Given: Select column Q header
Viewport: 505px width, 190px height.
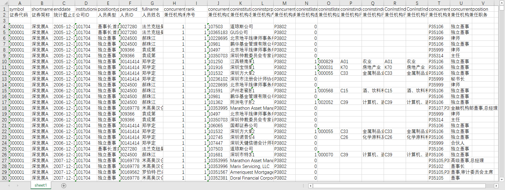Looking at the screenshot, I should click(x=373, y=3).
